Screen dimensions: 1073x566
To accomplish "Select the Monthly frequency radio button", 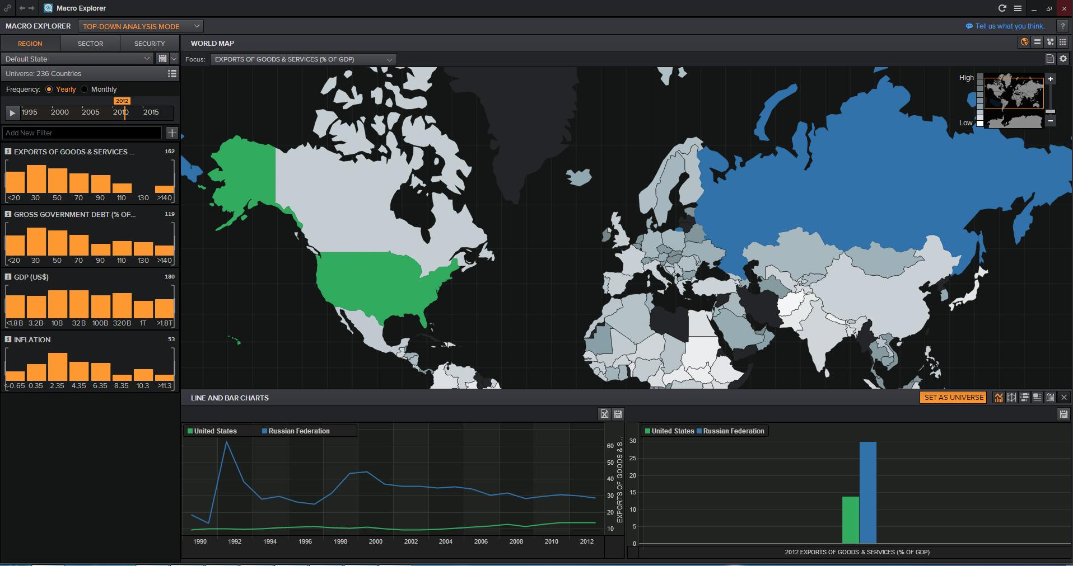I will coord(85,89).
